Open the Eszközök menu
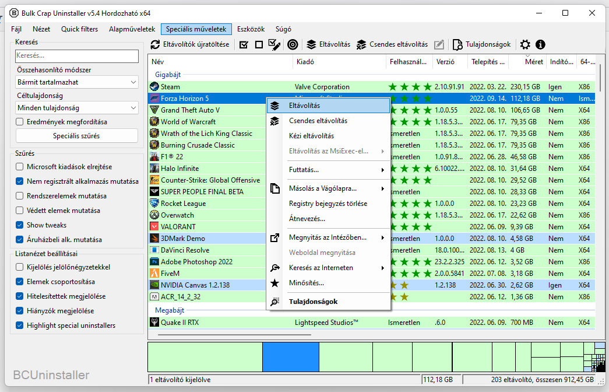 [x=251, y=29]
